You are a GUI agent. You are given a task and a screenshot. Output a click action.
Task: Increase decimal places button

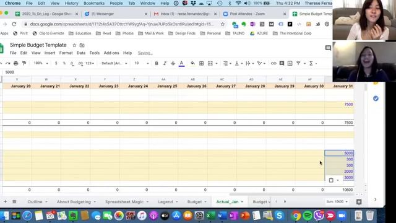(x=80, y=63)
